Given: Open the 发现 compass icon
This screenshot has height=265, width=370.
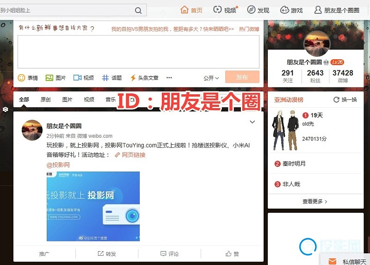Looking at the screenshot, I should 251,10.
